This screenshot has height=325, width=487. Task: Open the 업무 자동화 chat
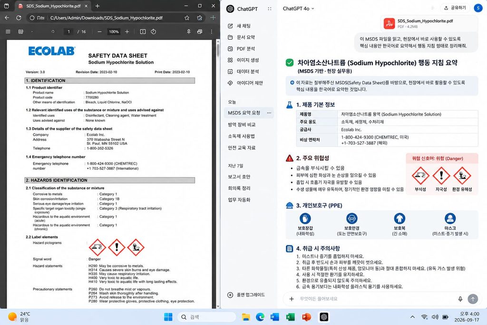point(239,200)
